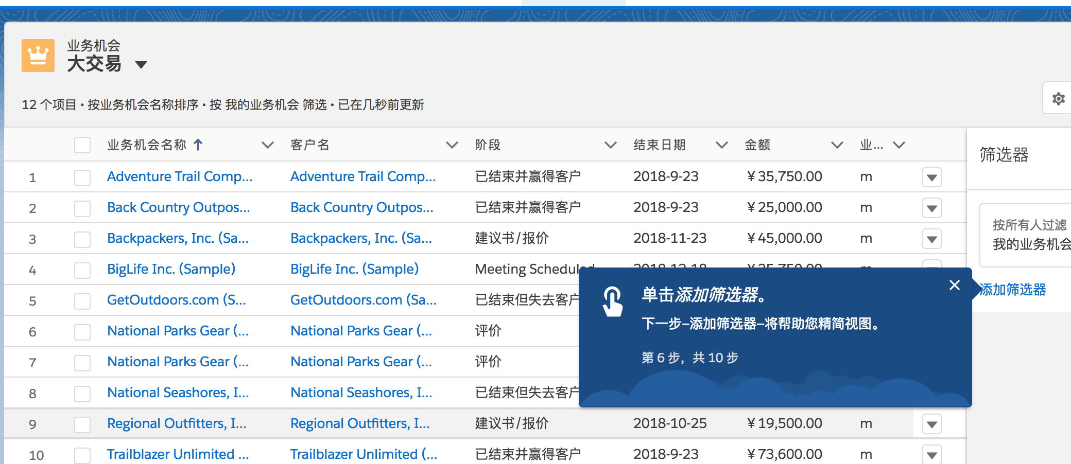The height and width of the screenshot is (464, 1071).
Task: Expand the 客户名 column menu chevron
Action: pos(452,145)
